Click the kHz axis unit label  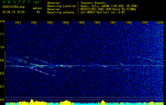click(2, 21)
